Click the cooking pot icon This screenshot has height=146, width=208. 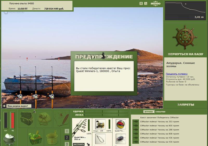click(9, 139)
